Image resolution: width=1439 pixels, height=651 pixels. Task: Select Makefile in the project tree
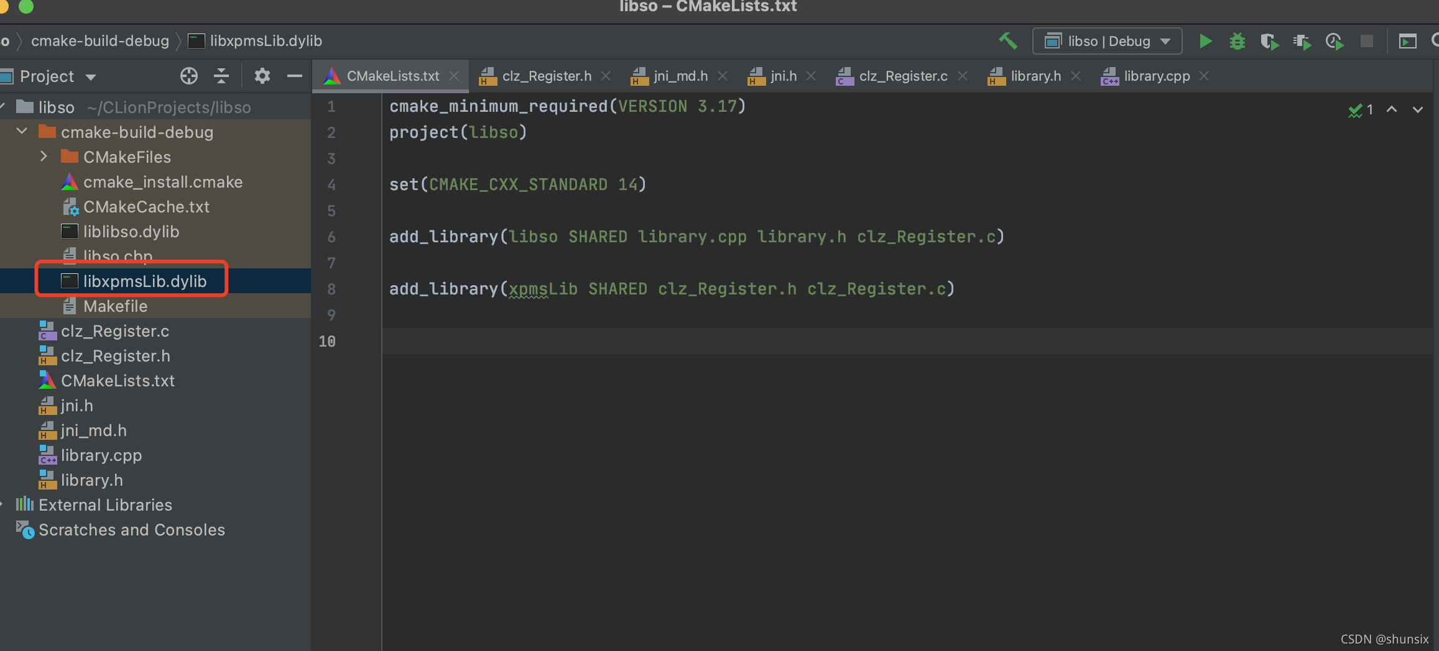155,306
